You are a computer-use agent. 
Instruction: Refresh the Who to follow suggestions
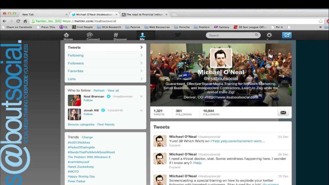click(99, 90)
